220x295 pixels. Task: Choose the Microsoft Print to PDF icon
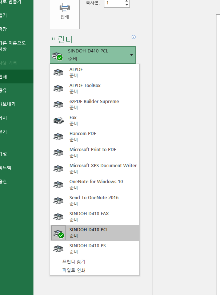[58, 152]
